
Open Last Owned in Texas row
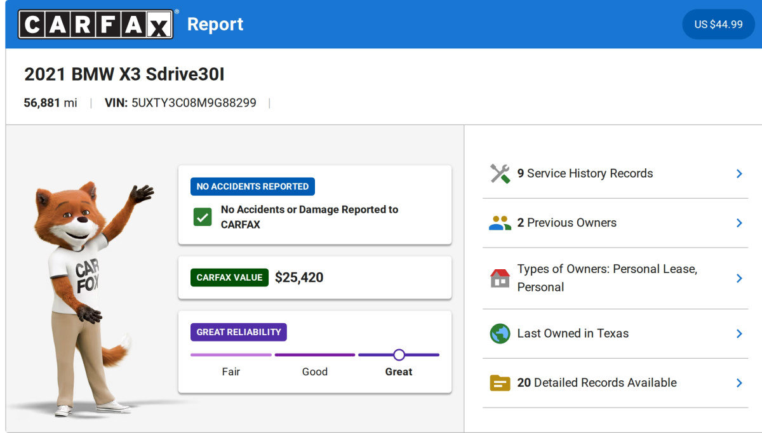pyautogui.click(x=615, y=333)
